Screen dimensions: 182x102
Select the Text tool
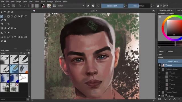click(x=5, y=12)
